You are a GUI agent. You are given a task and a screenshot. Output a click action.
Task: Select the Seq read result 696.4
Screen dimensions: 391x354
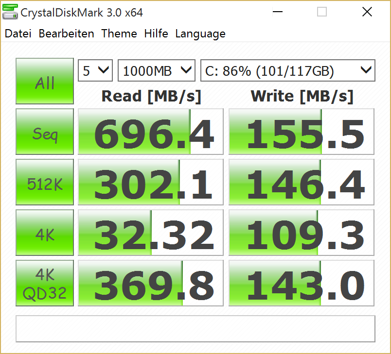pyautogui.click(x=151, y=132)
